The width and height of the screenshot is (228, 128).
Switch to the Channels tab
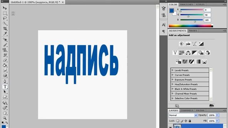(187, 111)
